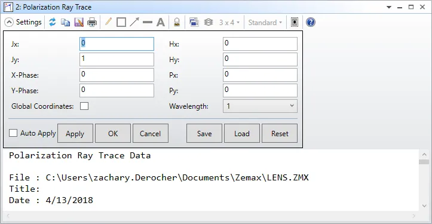The image size is (432, 224).
Task: Lock the analysis window with the padlock icon
Action: tap(177, 22)
